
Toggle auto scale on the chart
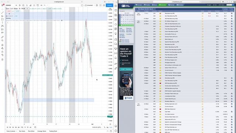(x=111, y=127)
